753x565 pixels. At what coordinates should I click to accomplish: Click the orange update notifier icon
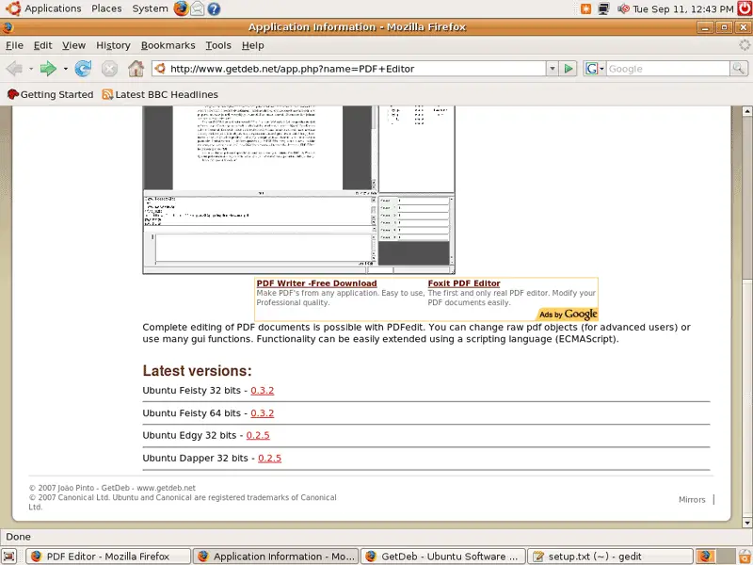click(585, 8)
